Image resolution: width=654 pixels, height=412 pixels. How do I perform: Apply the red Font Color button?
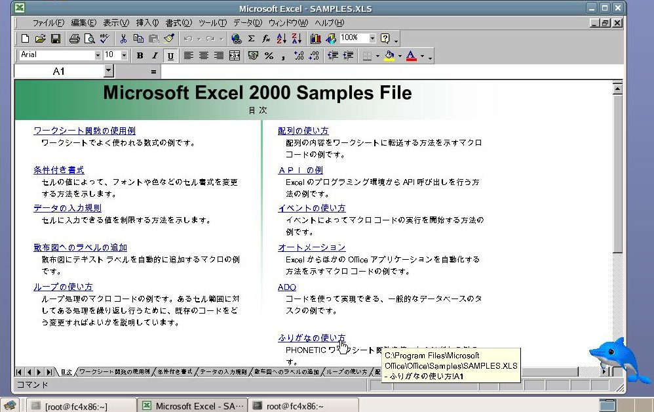click(412, 56)
